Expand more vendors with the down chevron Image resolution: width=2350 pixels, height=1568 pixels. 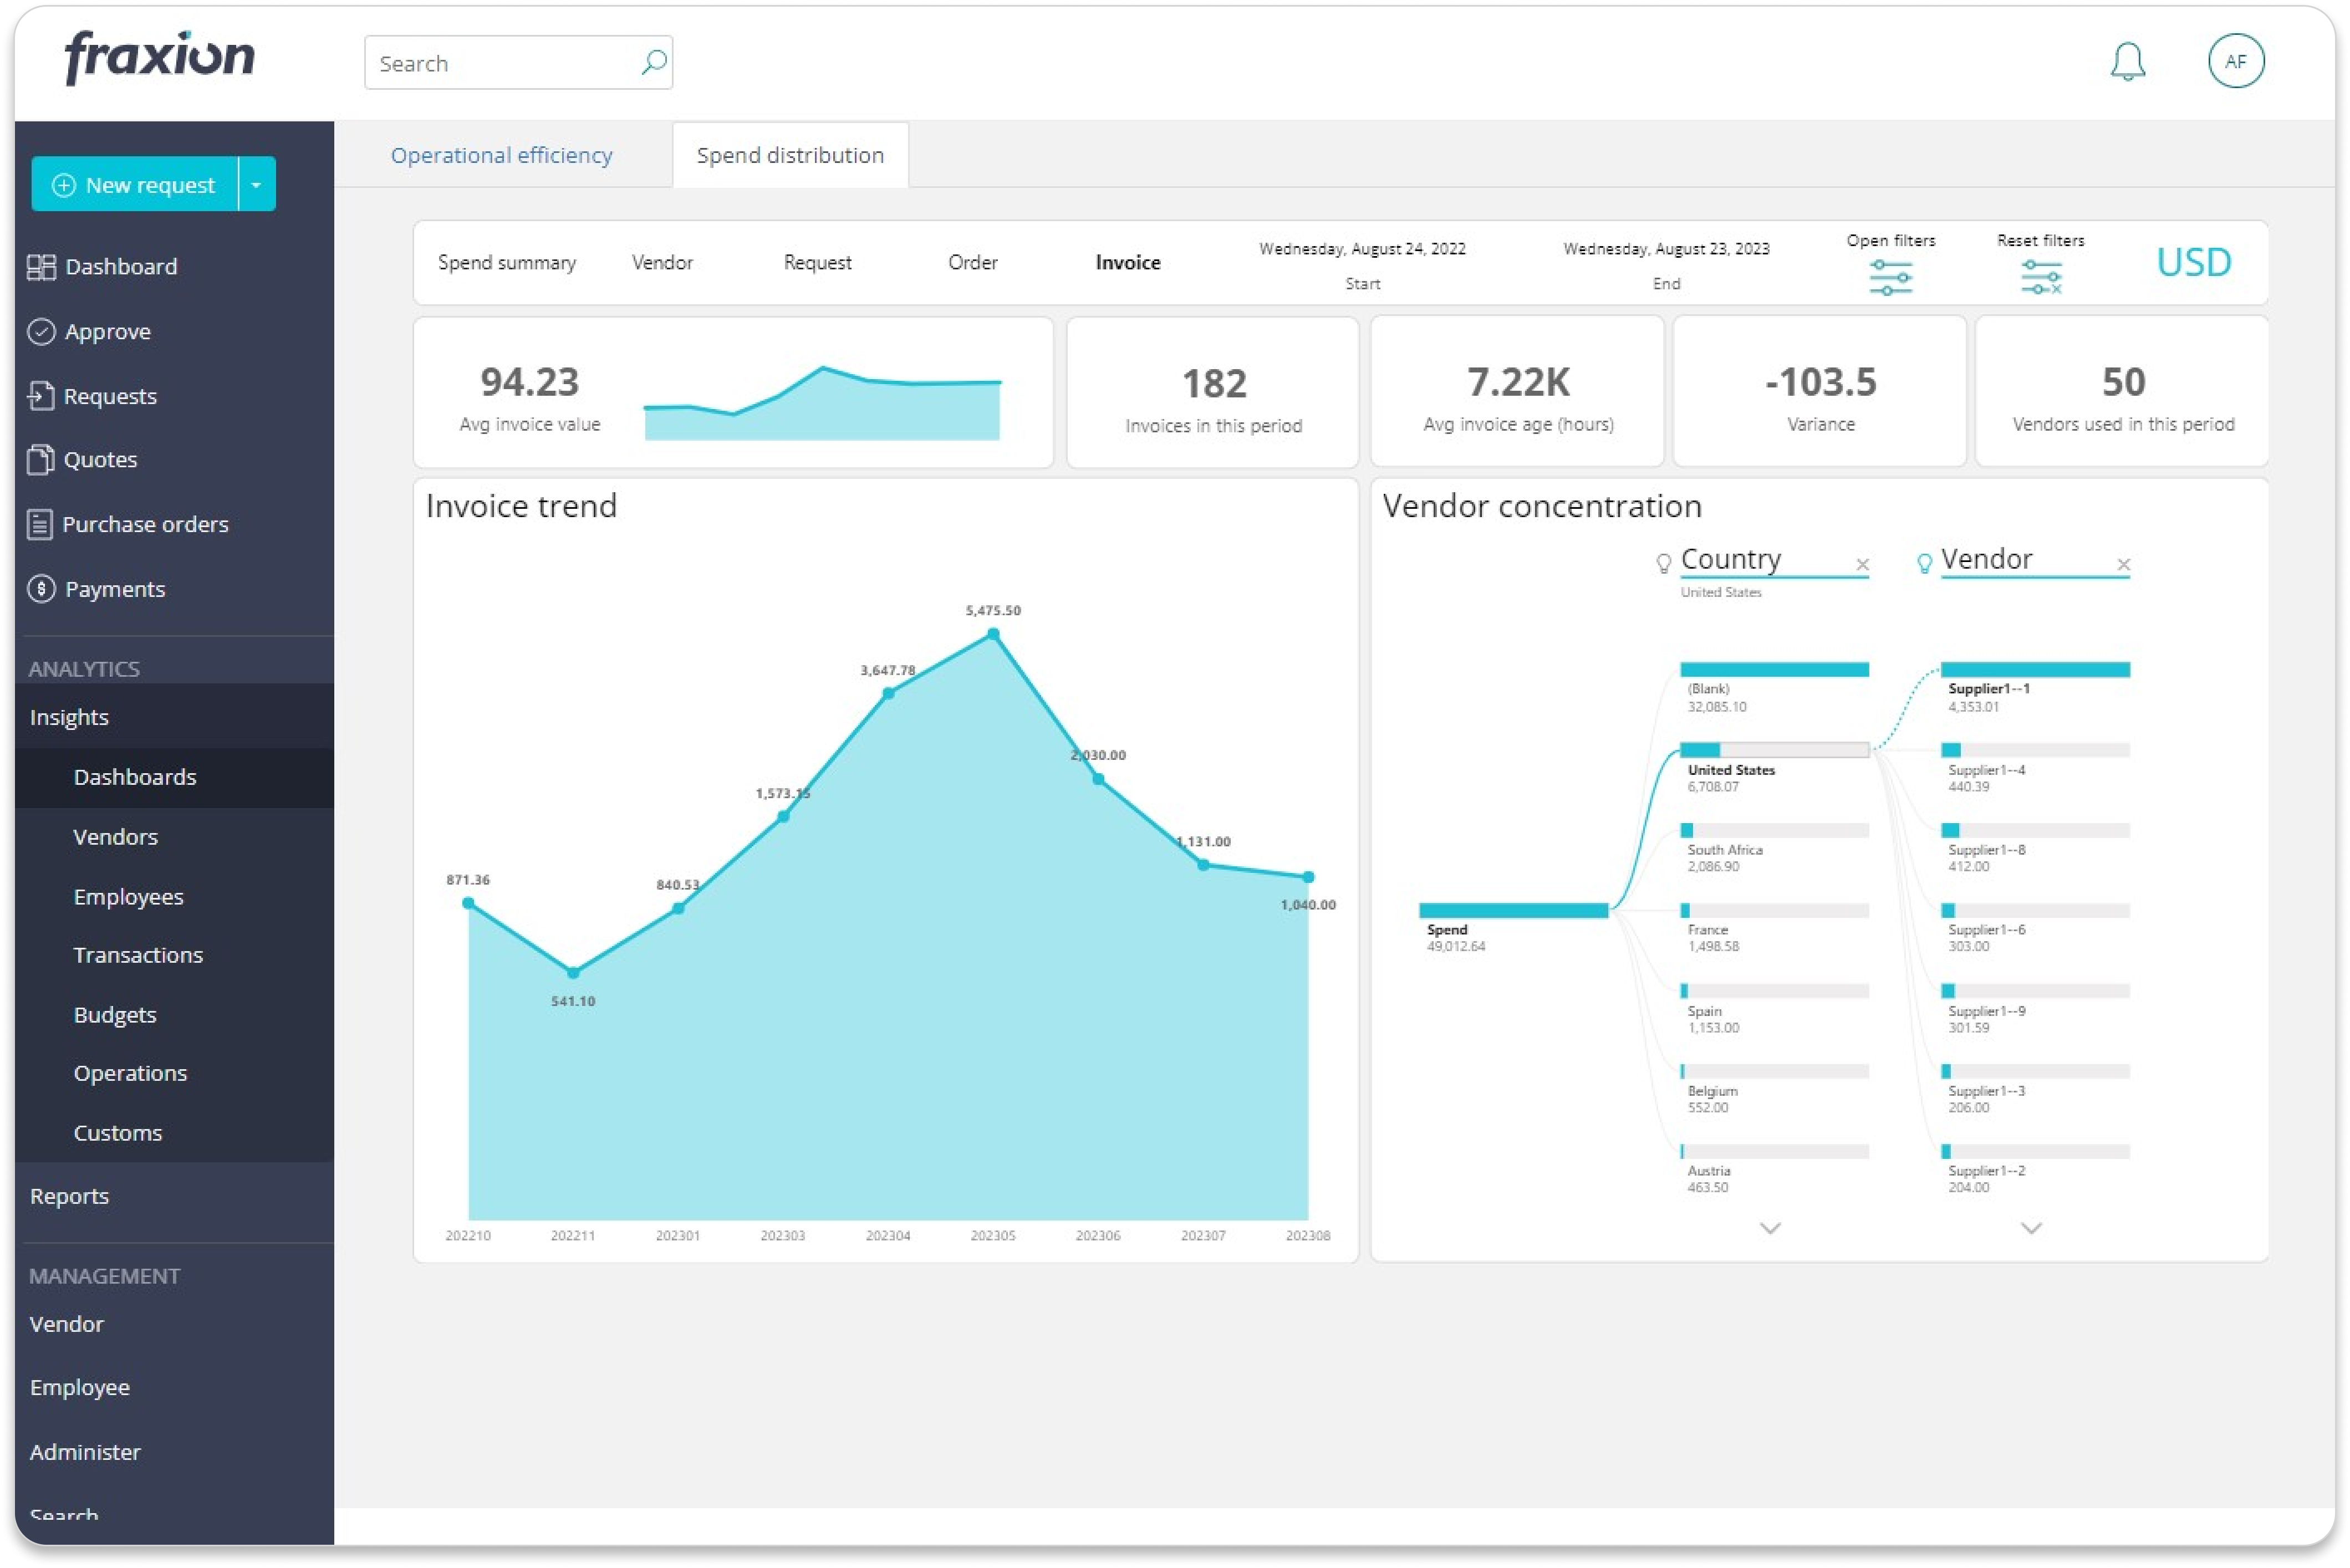tap(2030, 1228)
